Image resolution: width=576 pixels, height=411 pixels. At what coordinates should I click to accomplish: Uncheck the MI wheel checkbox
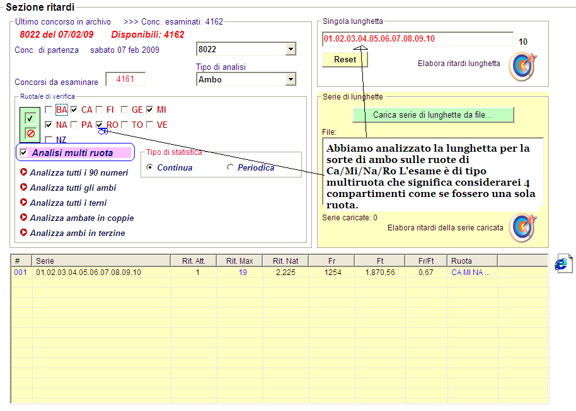[150, 110]
